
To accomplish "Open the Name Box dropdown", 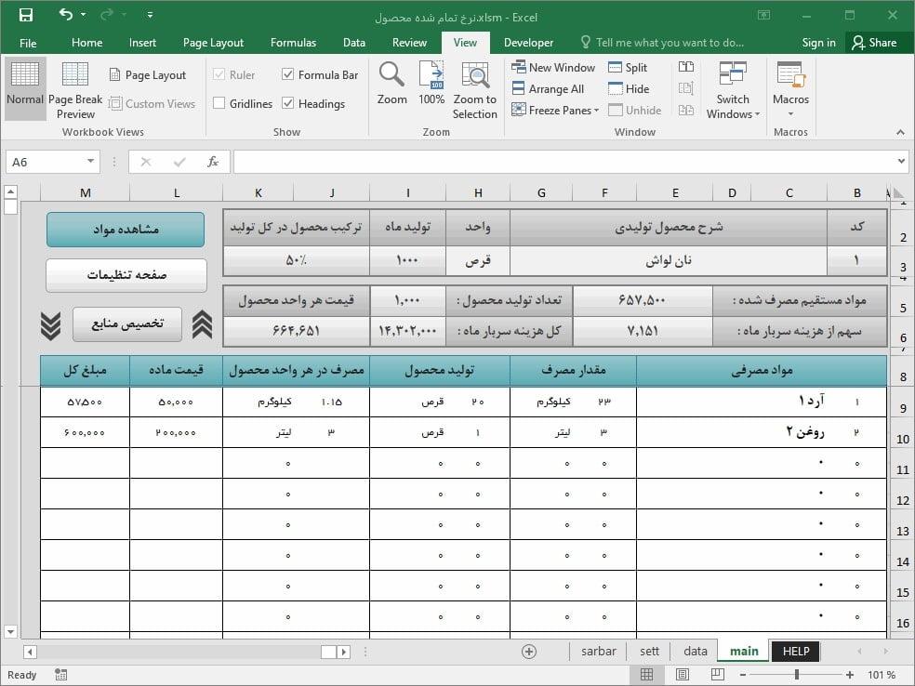I will pyautogui.click(x=90, y=161).
